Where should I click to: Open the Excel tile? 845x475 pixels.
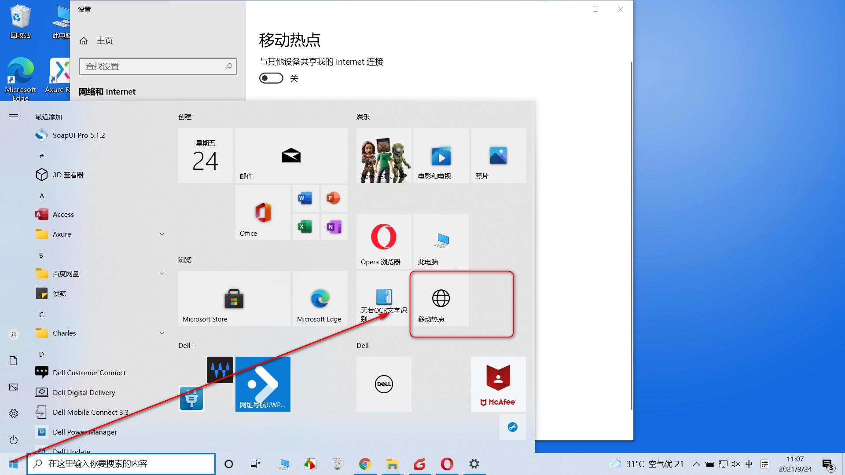[305, 227]
